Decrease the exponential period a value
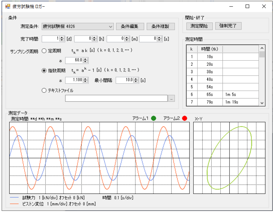 85,81
